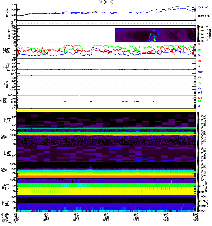This screenshot has width=212, height=226.
Task: Click the 2015 Aug 17 date label
Action: 8,223
